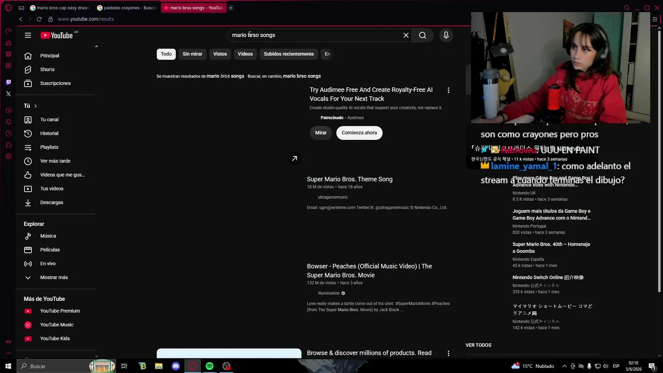Open Tu canal in the sidebar
The image size is (663, 373).
(55, 120)
